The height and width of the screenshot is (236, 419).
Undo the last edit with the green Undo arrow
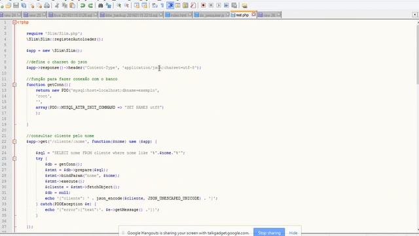click(x=82, y=5)
